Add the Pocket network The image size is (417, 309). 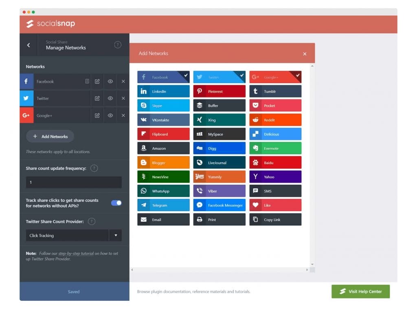click(275, 106)
